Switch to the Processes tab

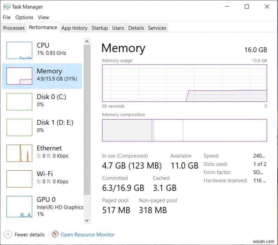[x=14, y=28]
